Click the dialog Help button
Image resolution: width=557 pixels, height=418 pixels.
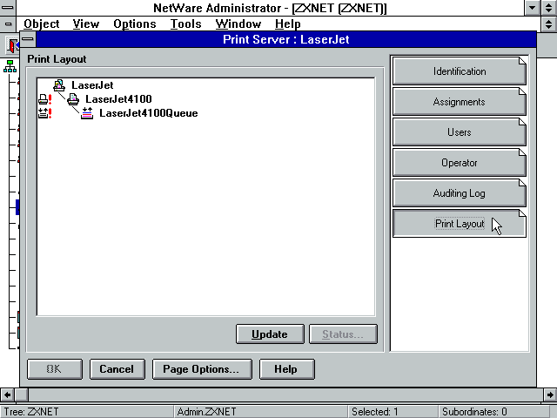pos(286,369)
